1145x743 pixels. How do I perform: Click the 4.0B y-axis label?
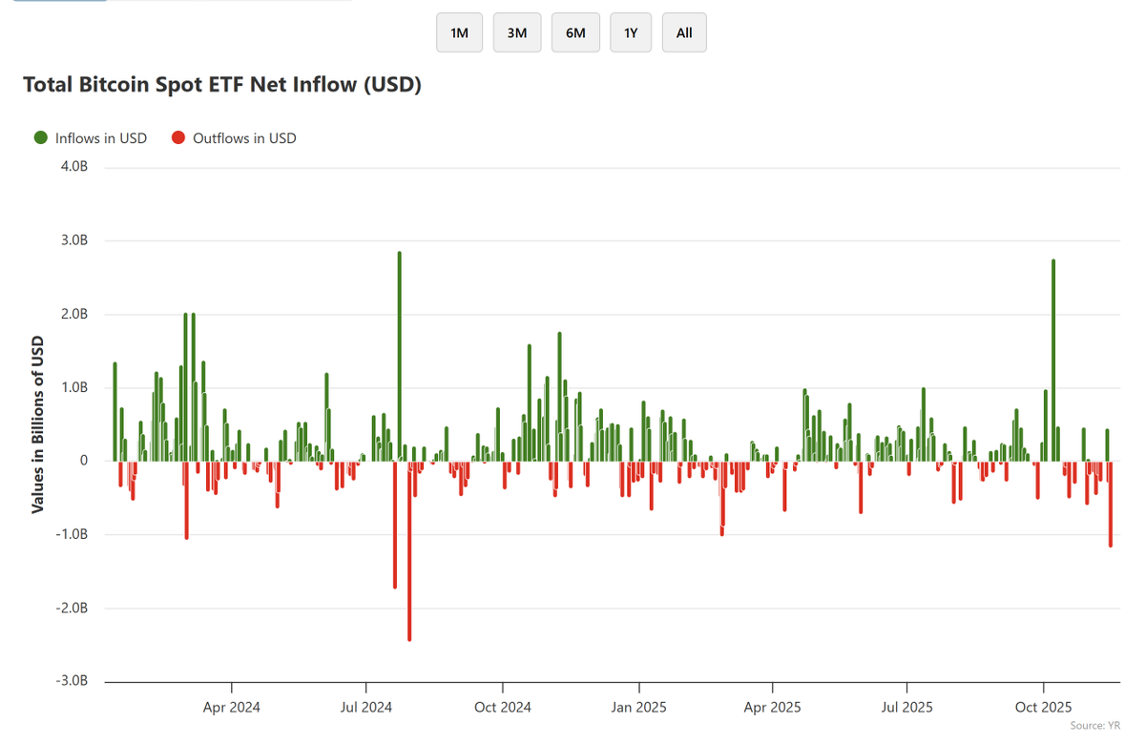click(x=74, y=168)
